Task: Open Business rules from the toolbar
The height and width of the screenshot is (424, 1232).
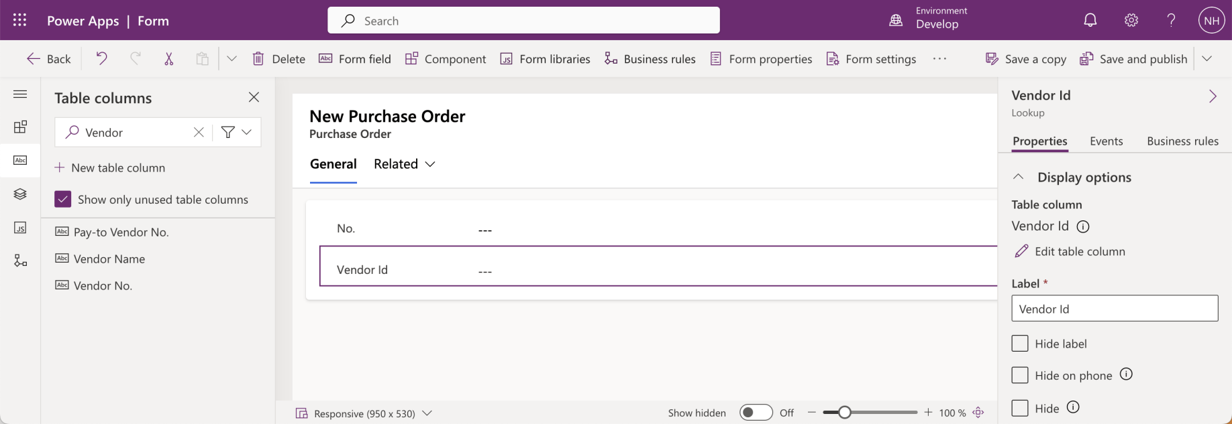Action: [x=650, y=59]
